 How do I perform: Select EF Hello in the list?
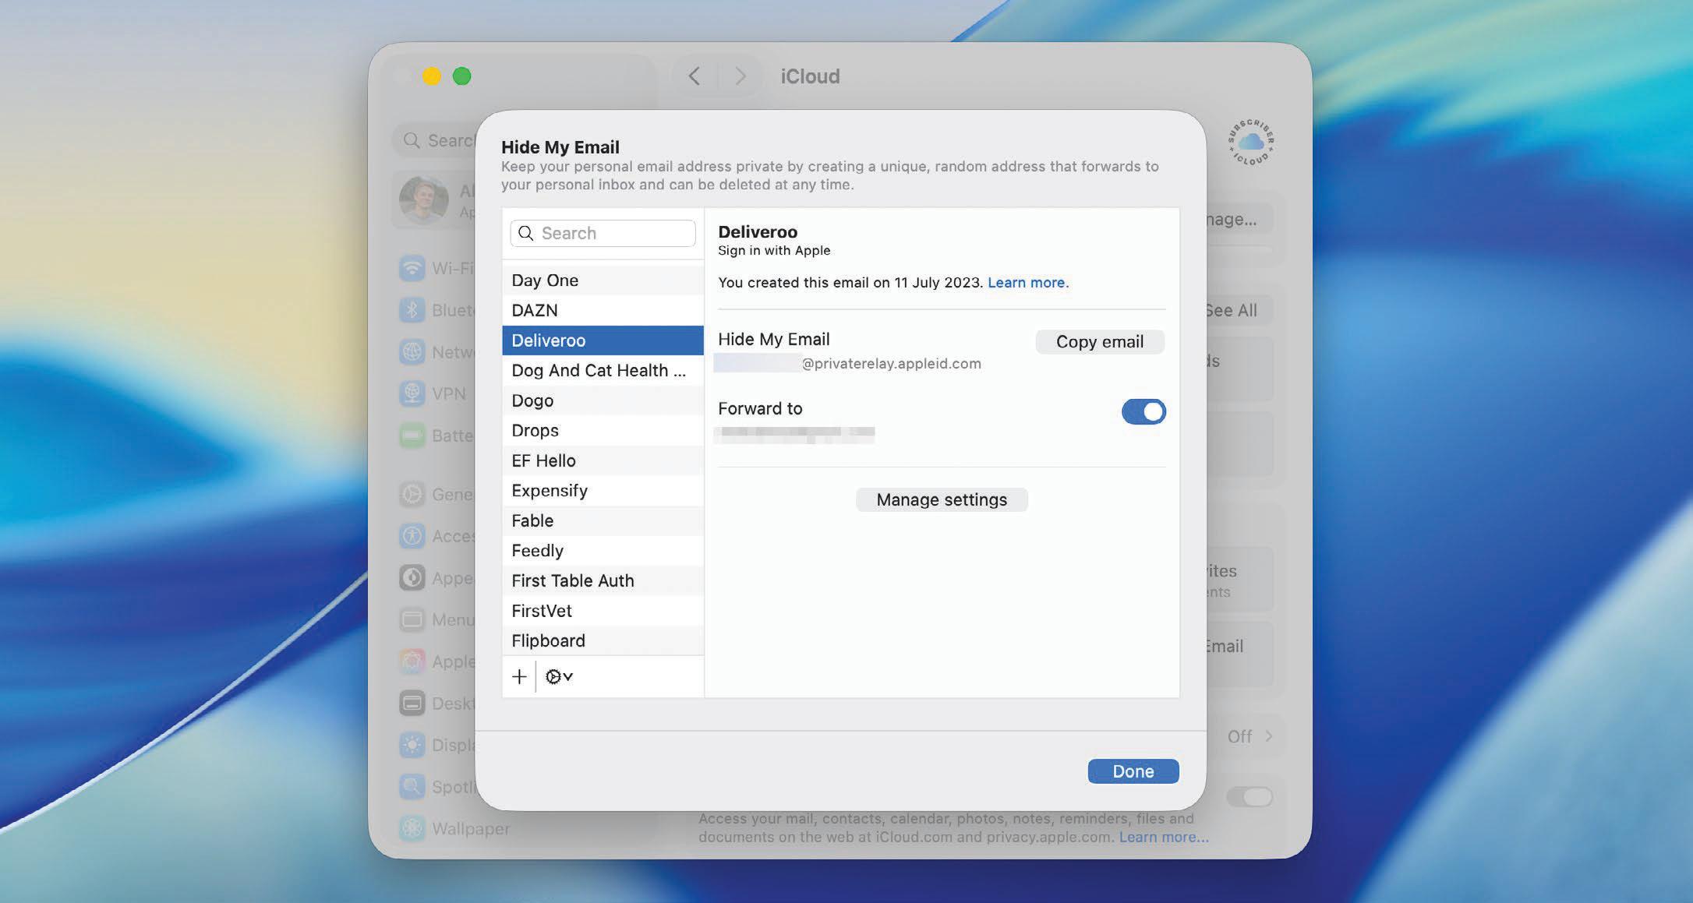603,460
